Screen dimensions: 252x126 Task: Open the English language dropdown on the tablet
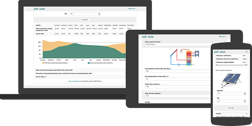click(x=223, y=36)
